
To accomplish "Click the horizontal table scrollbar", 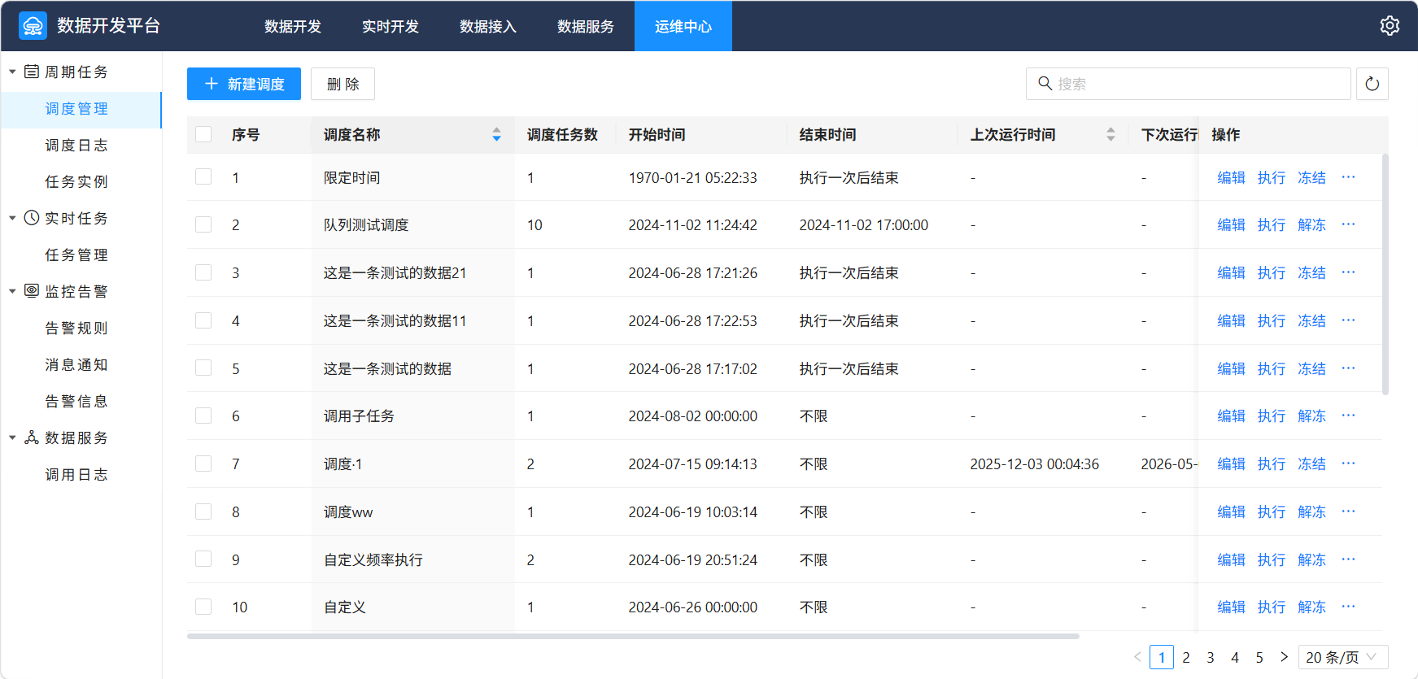I will coord(633,636).
